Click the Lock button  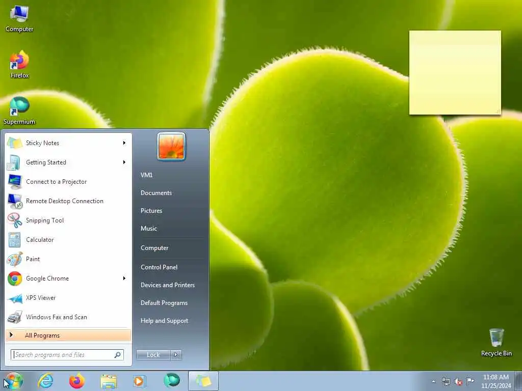153,355
